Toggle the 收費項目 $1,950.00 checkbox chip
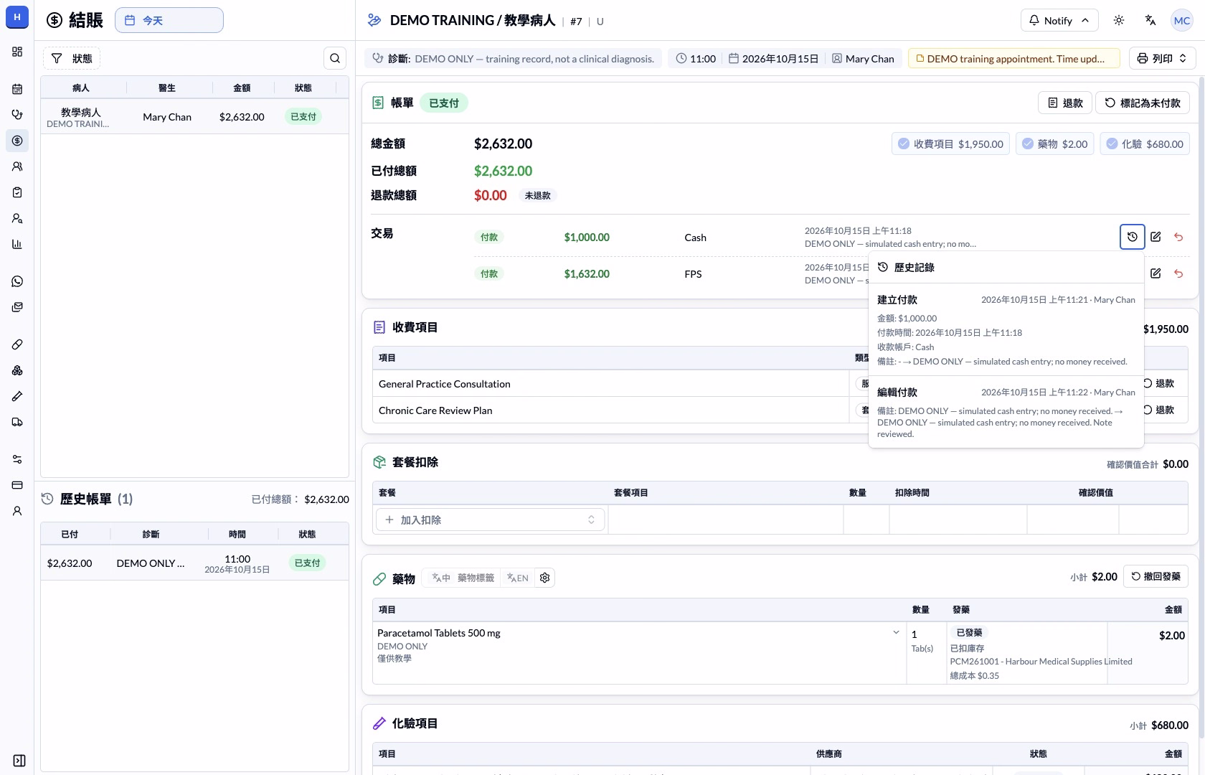Viewport: 1205px width, 775px height. (x=951, y=144)
